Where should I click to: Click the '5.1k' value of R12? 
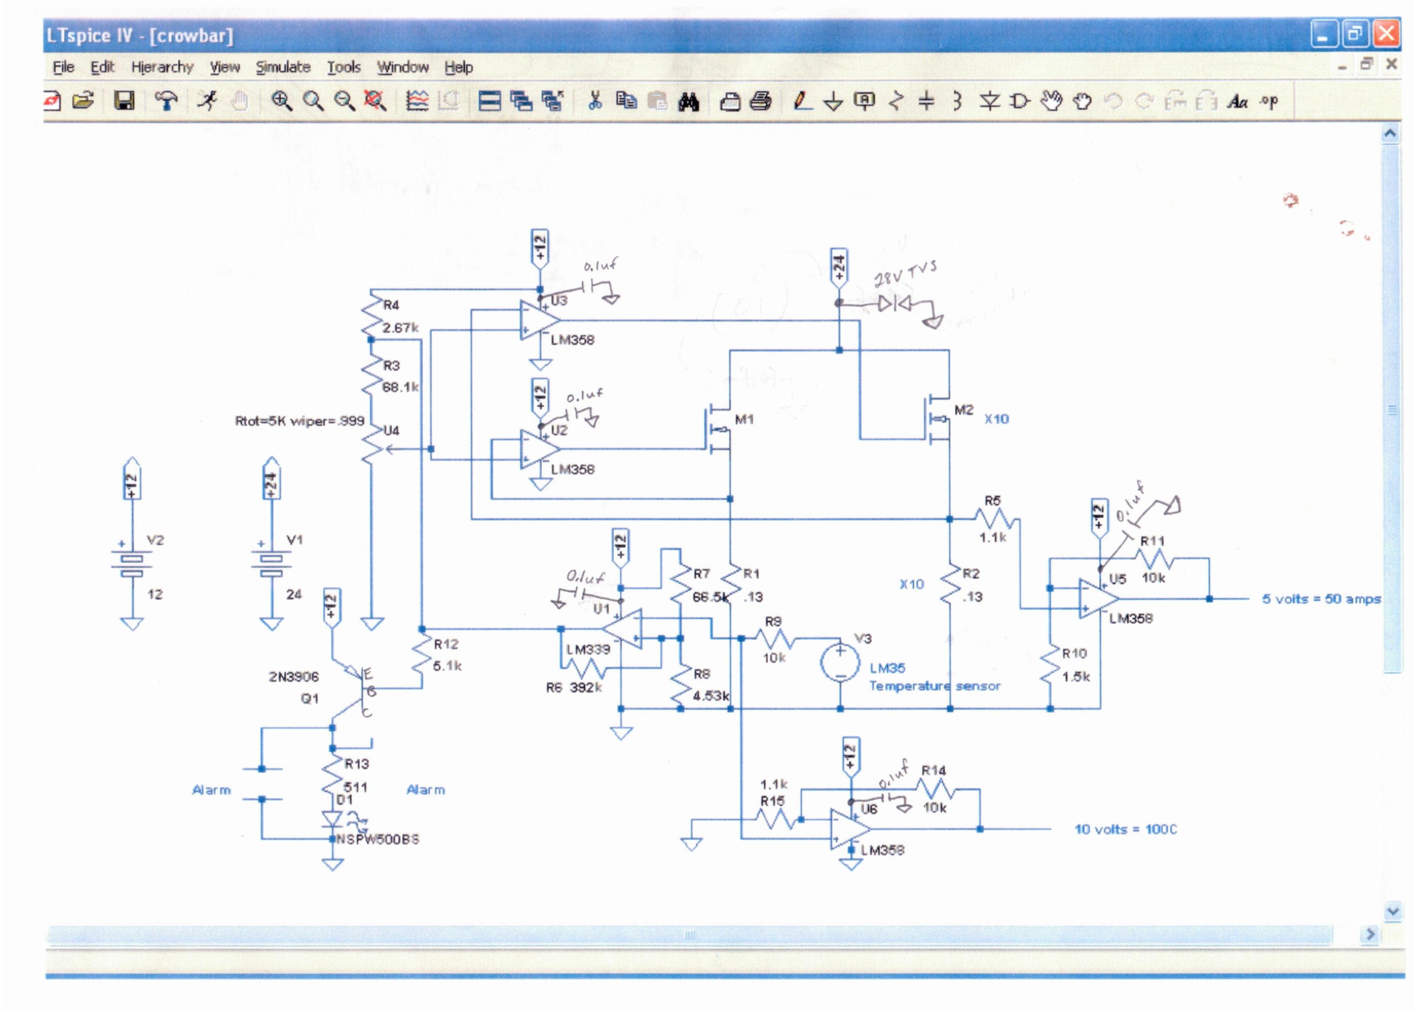447,666
